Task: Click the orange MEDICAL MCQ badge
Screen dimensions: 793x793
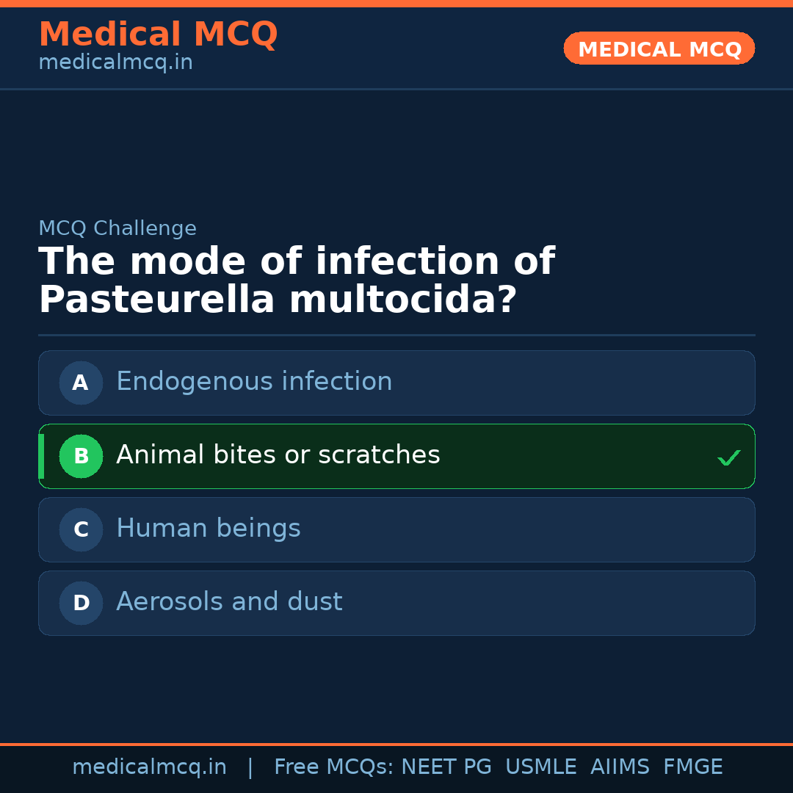Action: [x=659, y=49]
